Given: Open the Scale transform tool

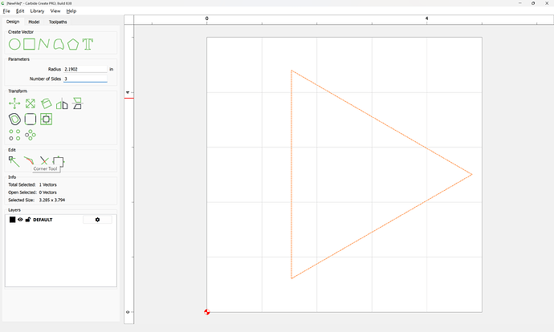Looking at the screenshot, I should 31,103.
